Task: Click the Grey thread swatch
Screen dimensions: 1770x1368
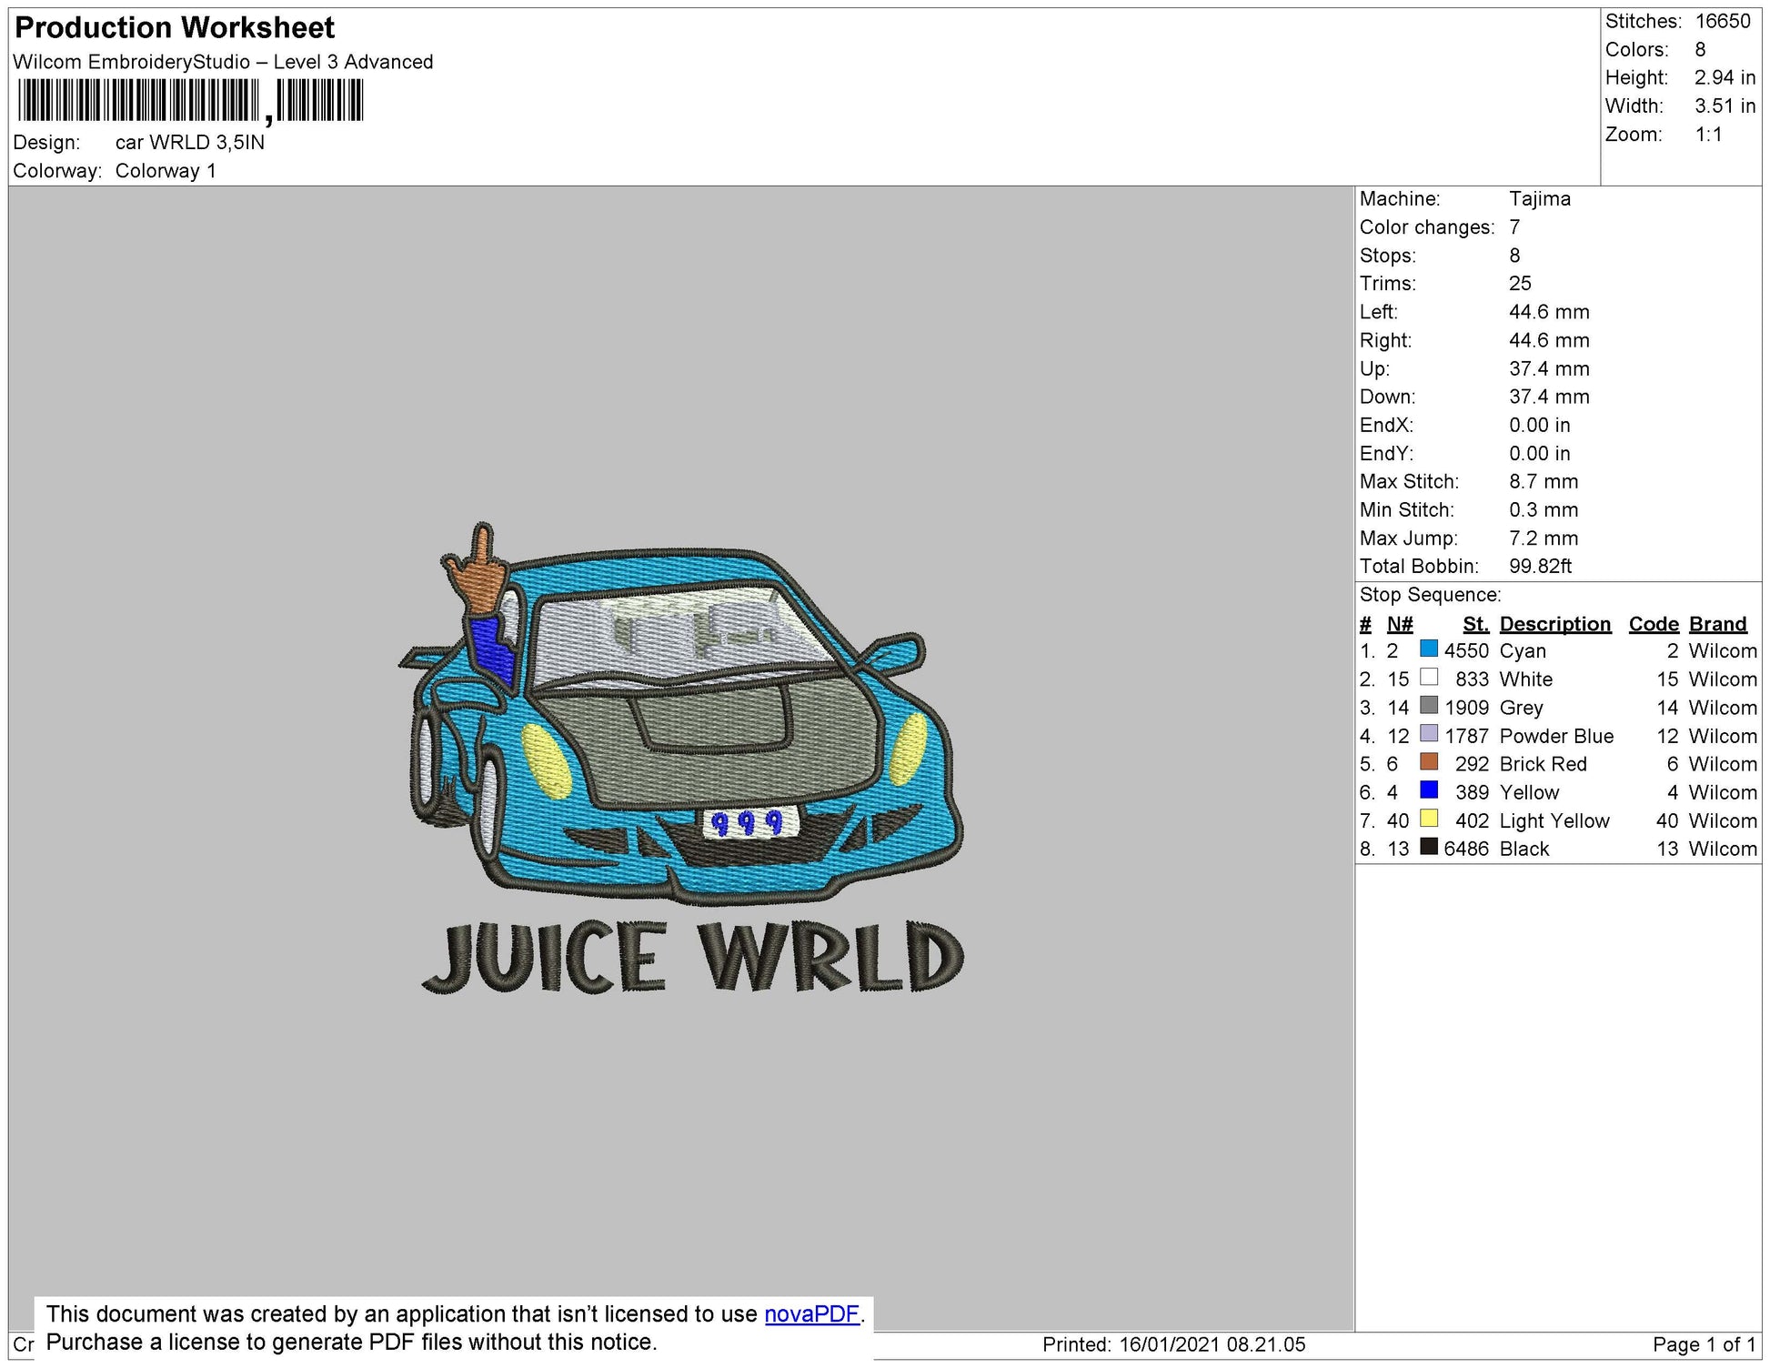Action: [x=1427, y=708]
